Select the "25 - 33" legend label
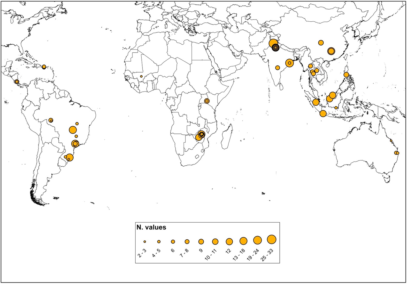407x284 pixels. click(266, 255)
